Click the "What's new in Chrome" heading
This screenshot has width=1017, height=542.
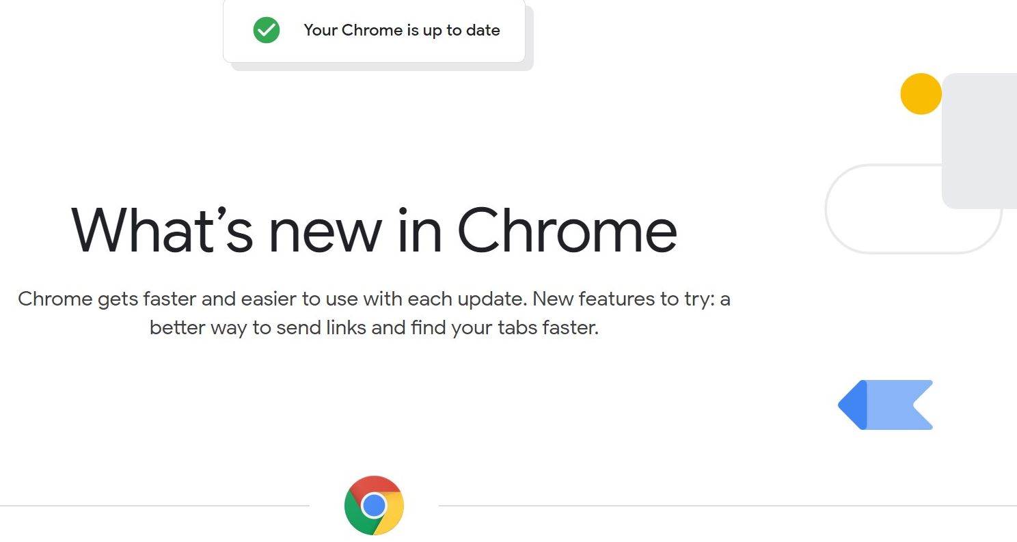374,228
